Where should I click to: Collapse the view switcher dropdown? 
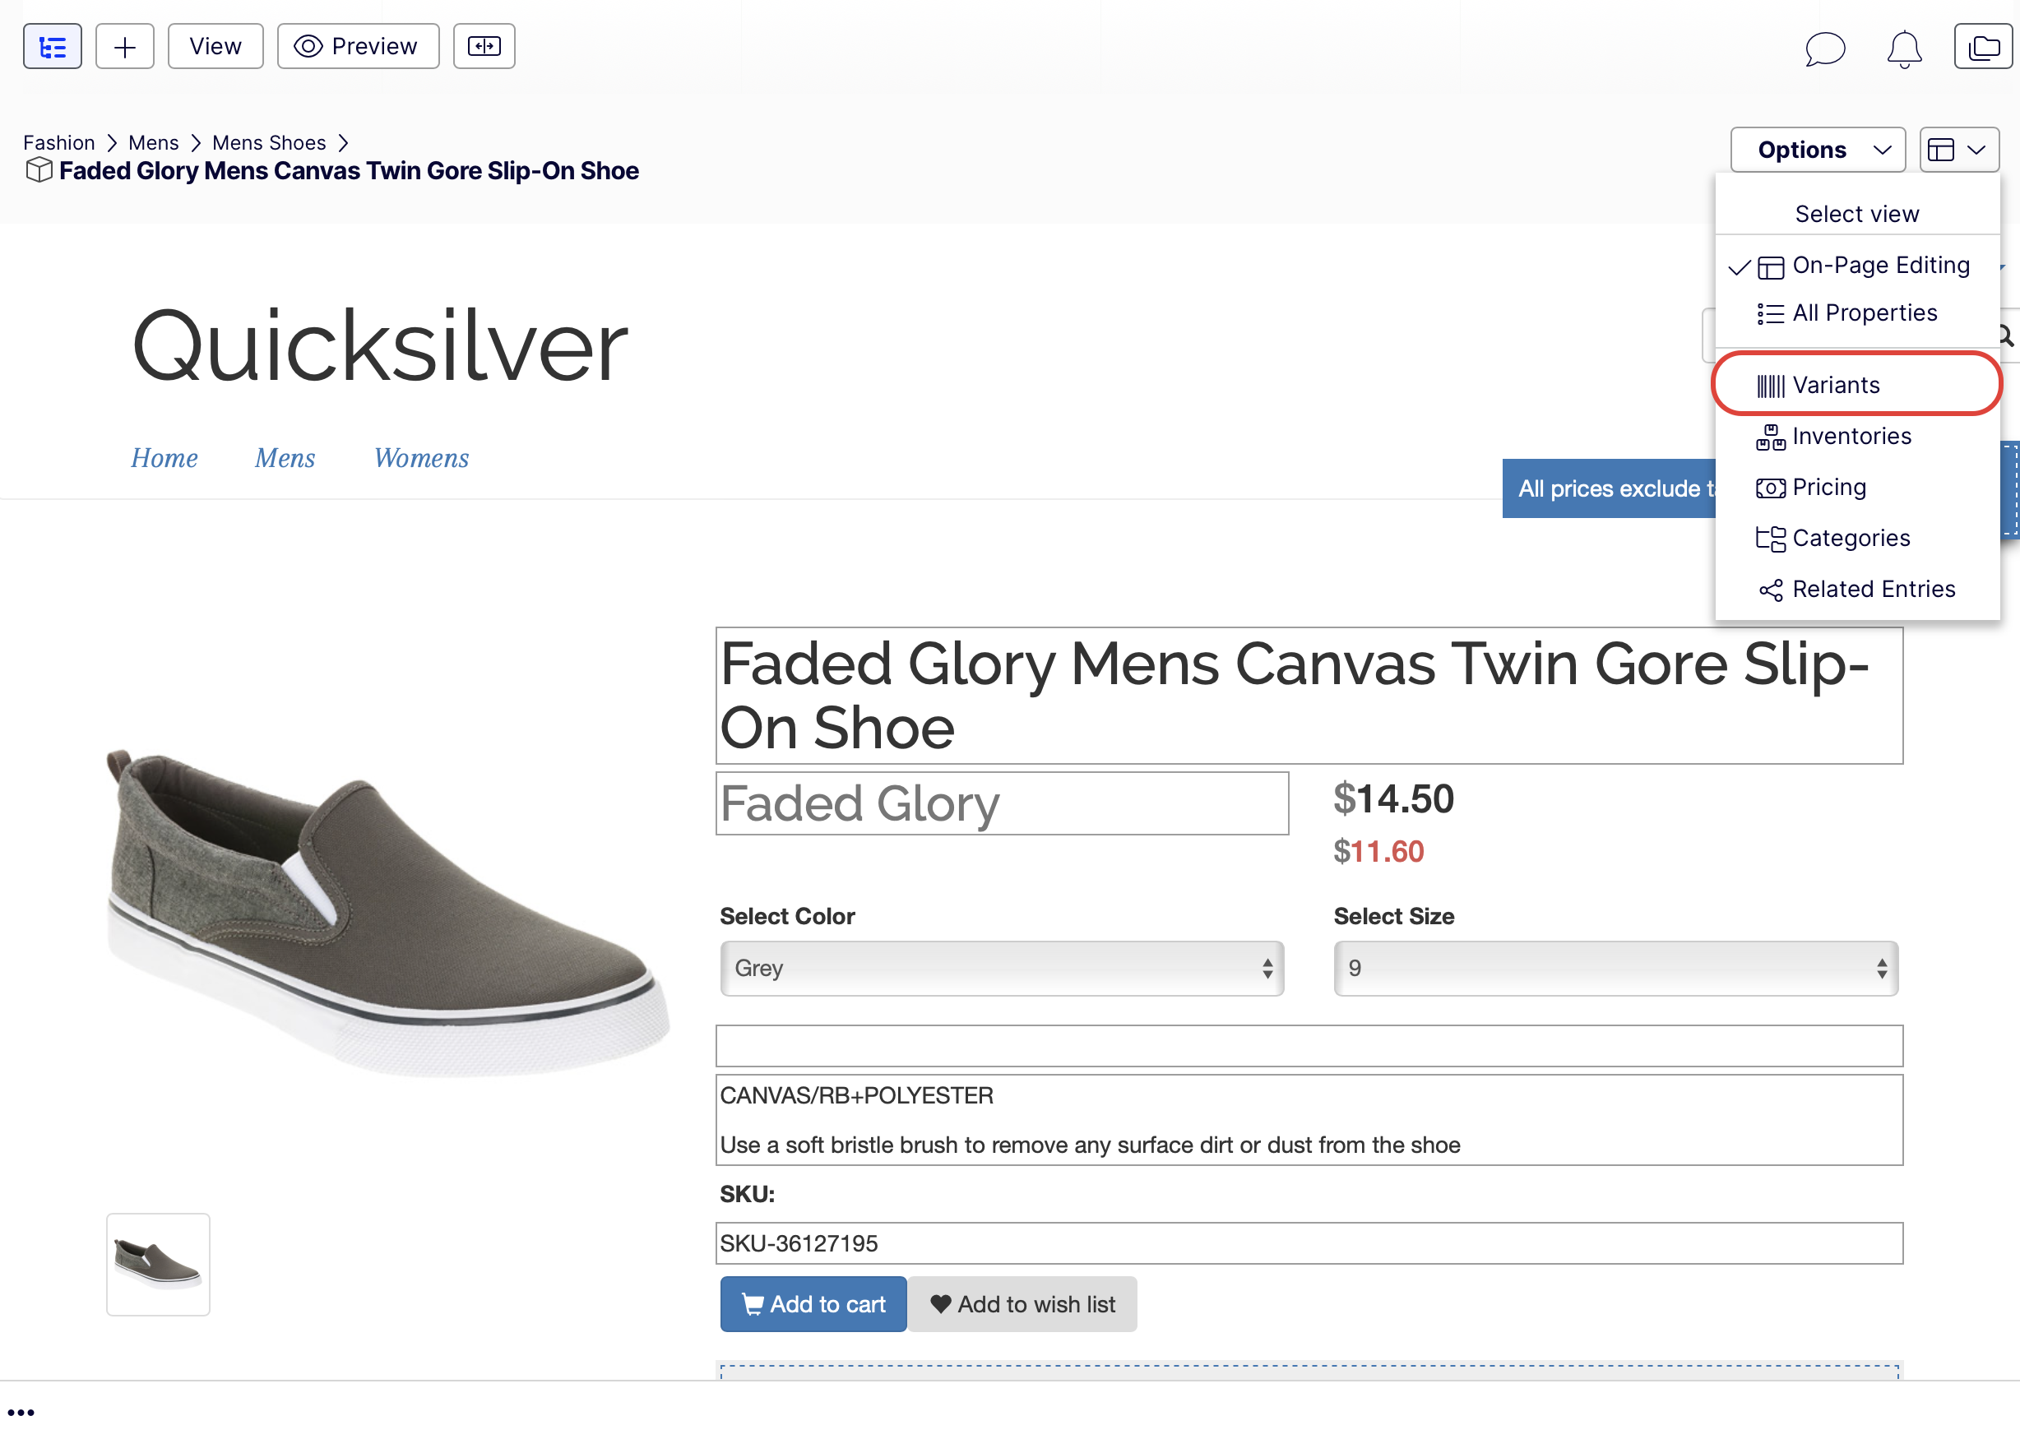[x=1959, y=150]
